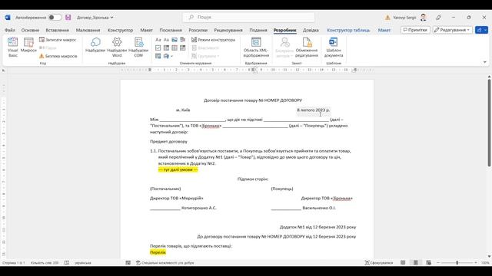This screenshot has height=276, width=492.
Task: Switch to Read Mode view icon
Action: click(x=403, y=263)
